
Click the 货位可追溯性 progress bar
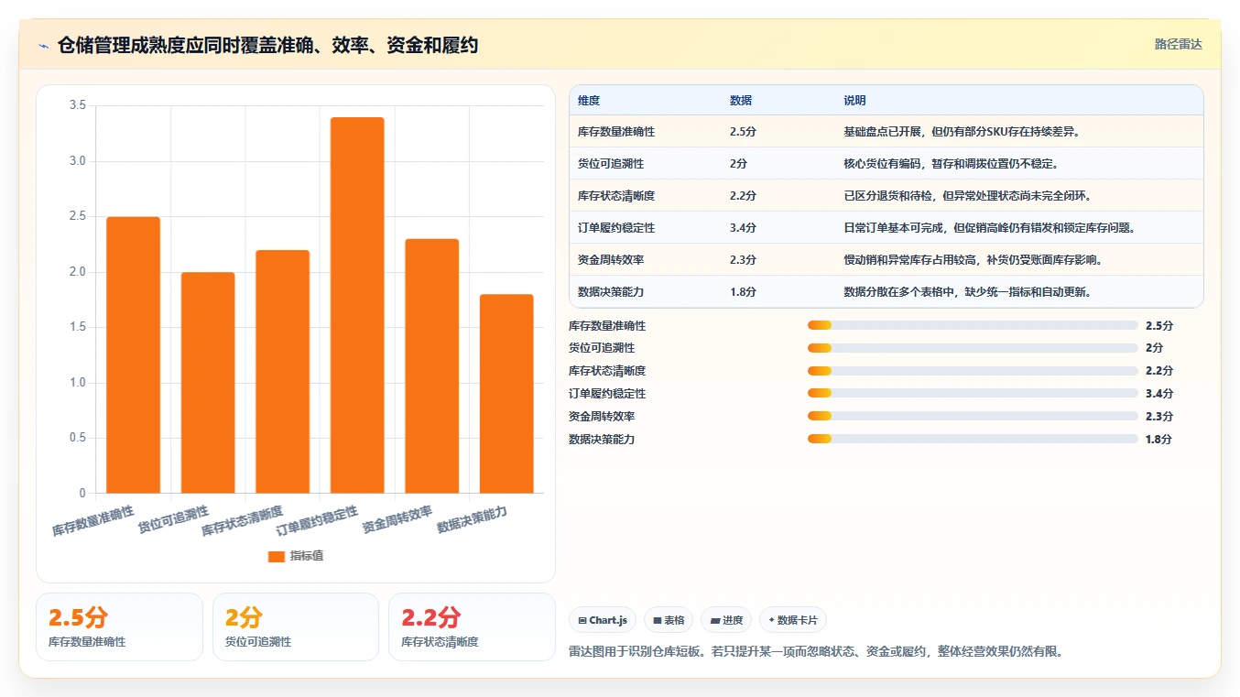[x=973, y=348]
